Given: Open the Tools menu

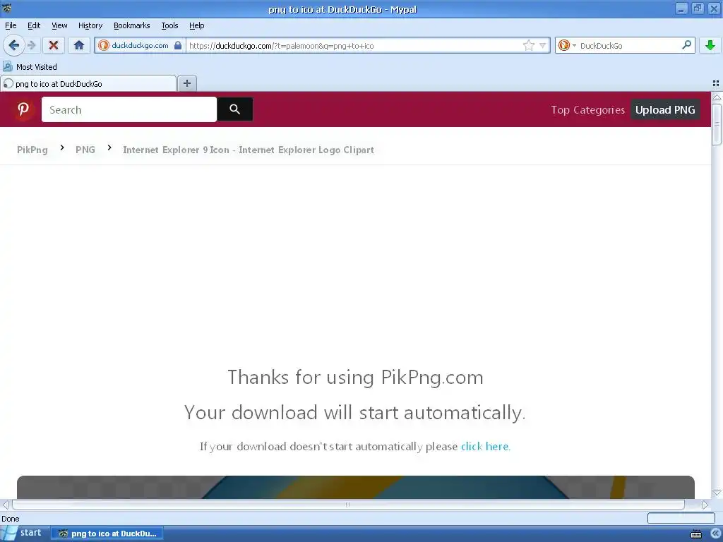Looking at the screenshot, I should pos(169,26).
